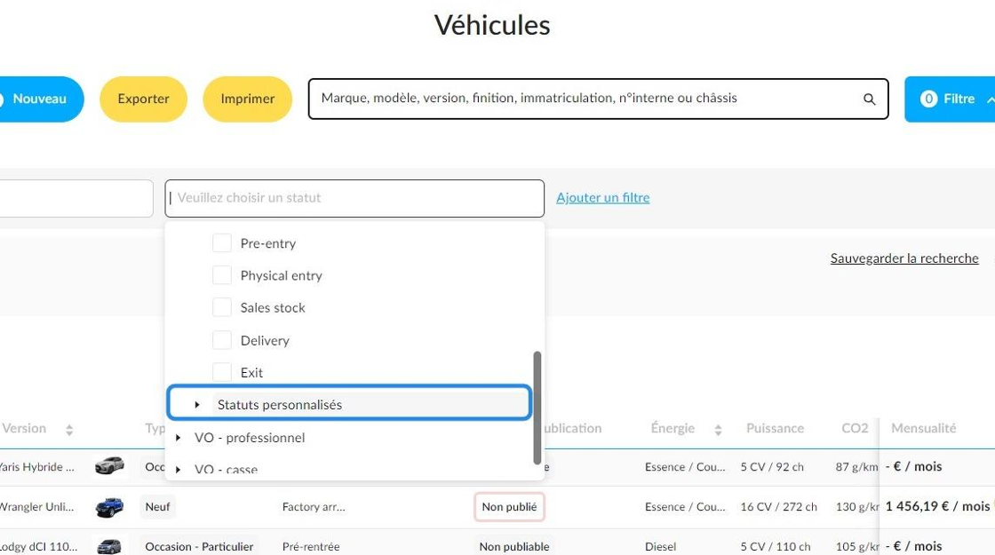Tick the Sales stock checkbox
This screenshot has height=555, width=995.
(x=221, y=307)
